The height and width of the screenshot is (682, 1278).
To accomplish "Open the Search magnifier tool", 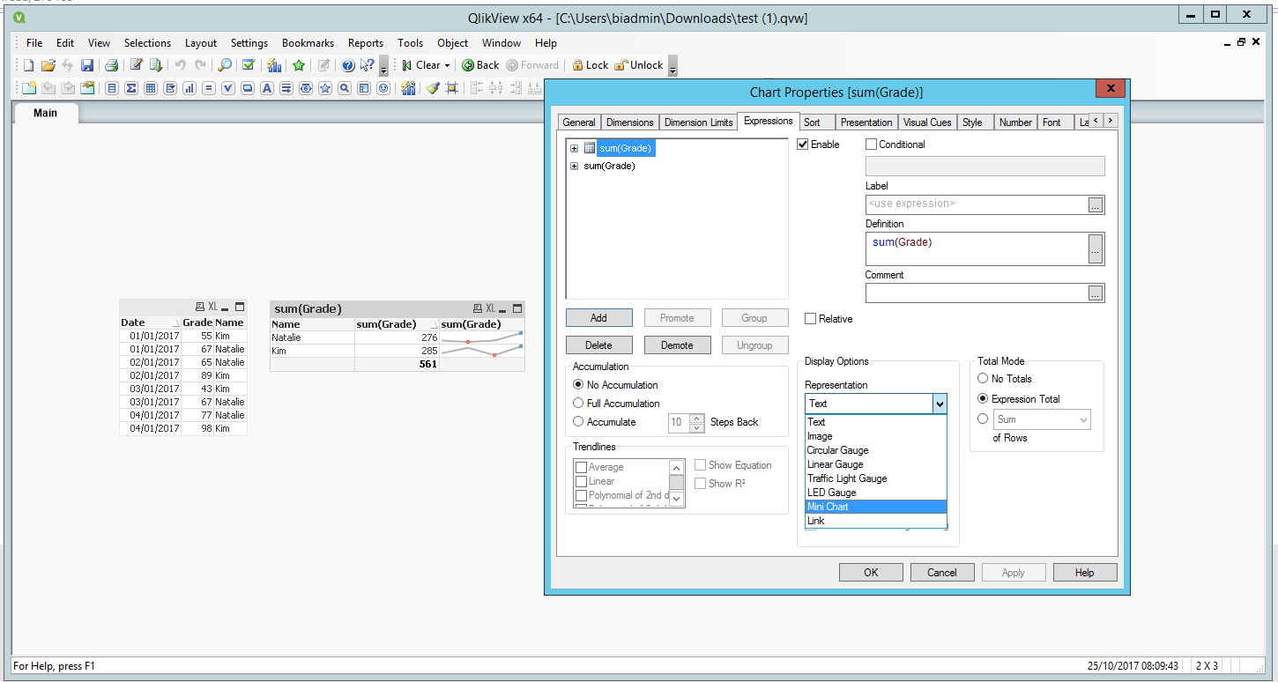I will (225, 65).
